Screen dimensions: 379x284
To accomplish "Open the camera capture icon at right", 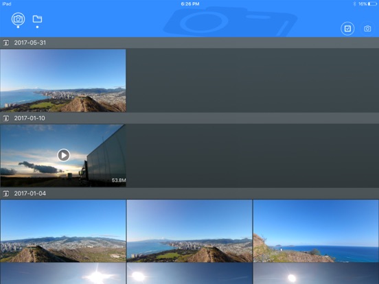I will click(367, 29).
